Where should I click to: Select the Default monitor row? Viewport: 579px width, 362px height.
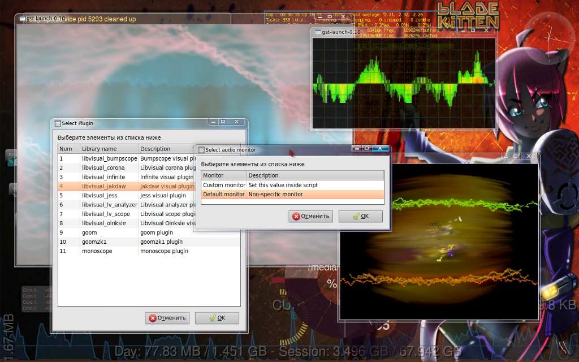292,195
